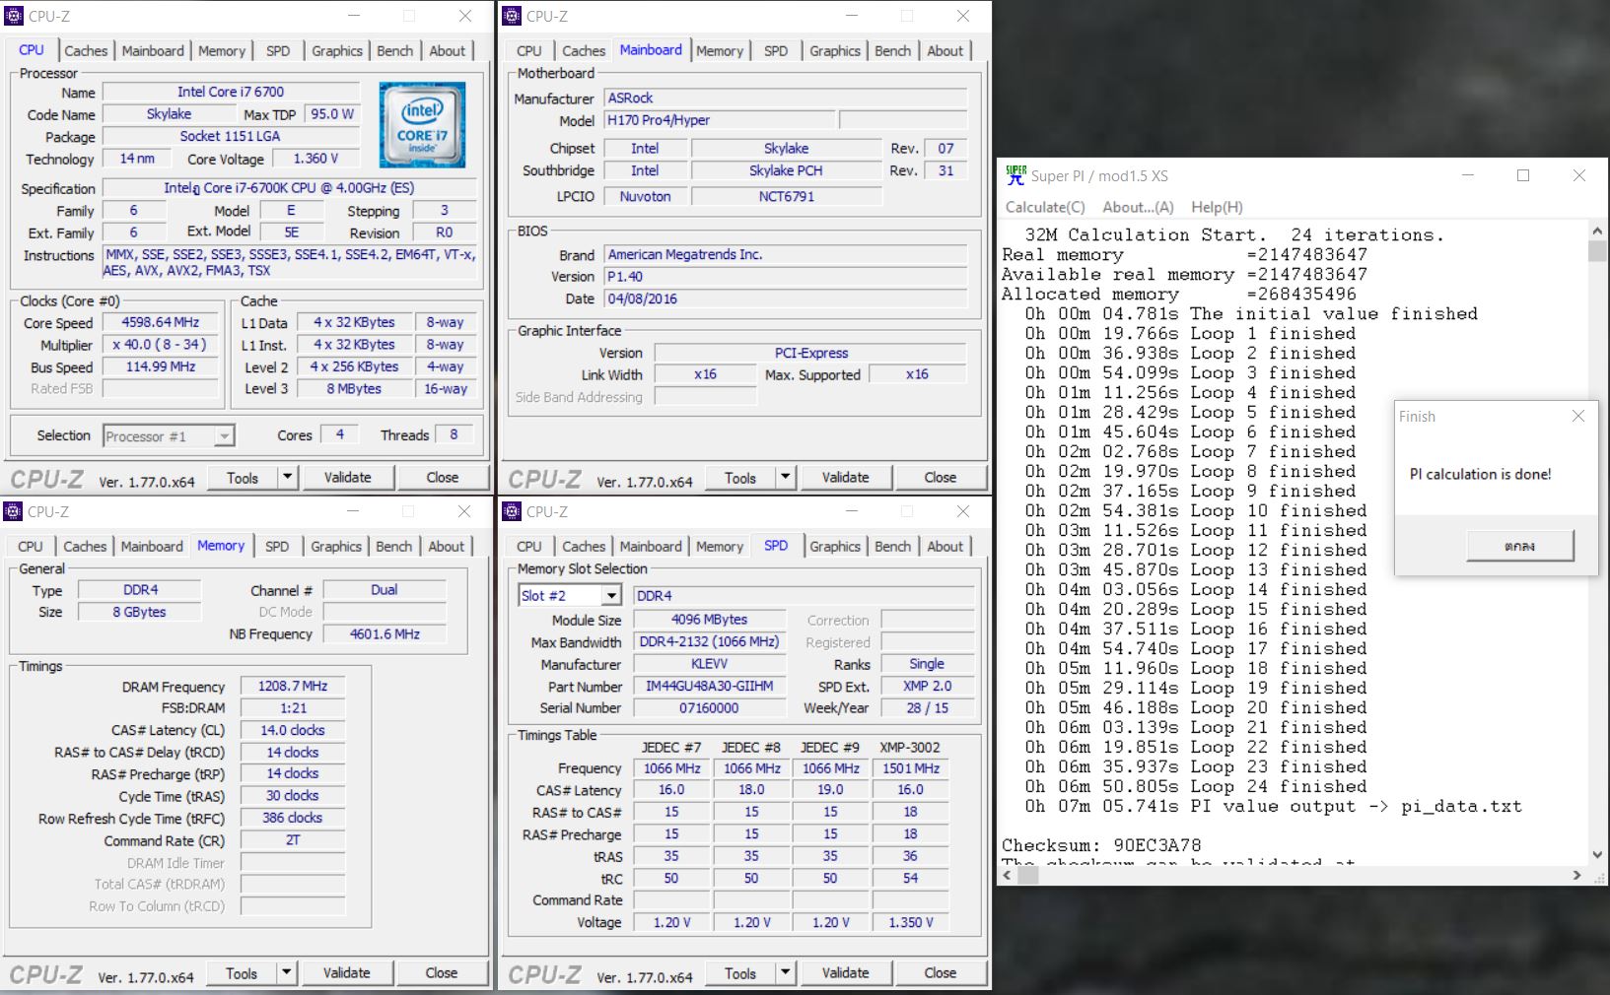Click Validate button in SPD window
This screenshot has height=995, width=1610.
846,973
